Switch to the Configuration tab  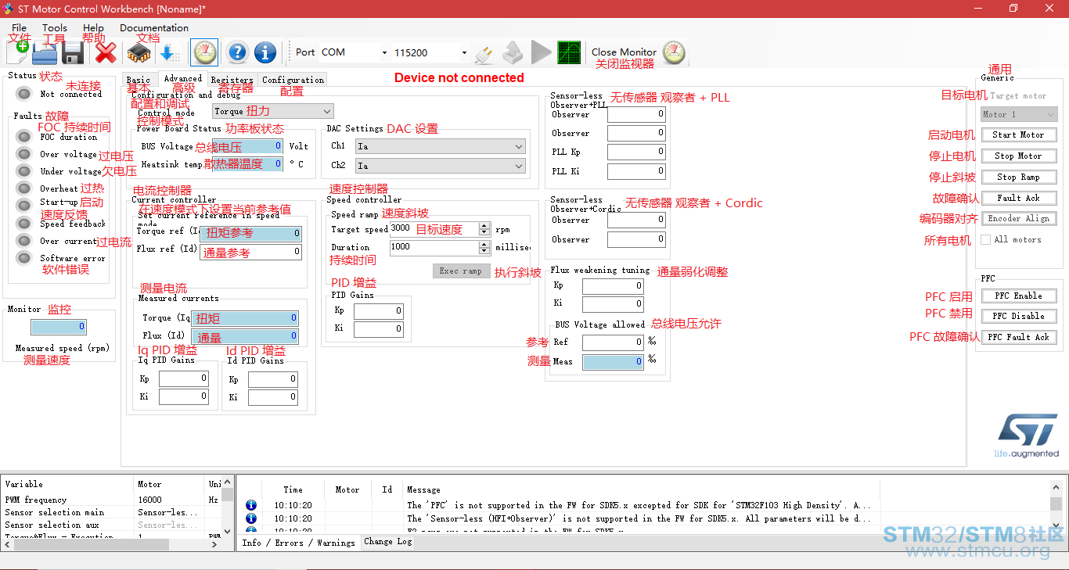coord(293,80)
